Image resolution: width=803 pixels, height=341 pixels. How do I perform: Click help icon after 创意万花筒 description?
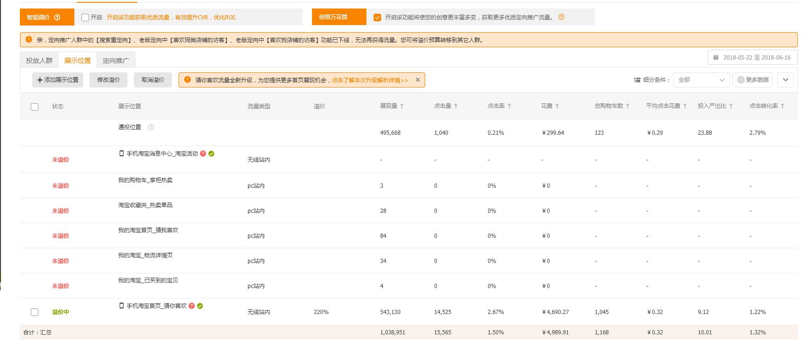562,17
